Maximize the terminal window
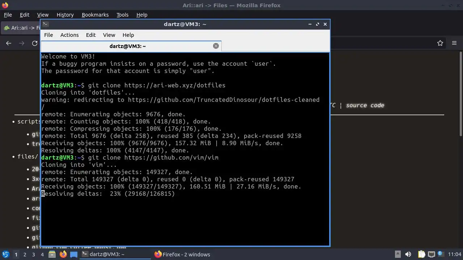 318,24
